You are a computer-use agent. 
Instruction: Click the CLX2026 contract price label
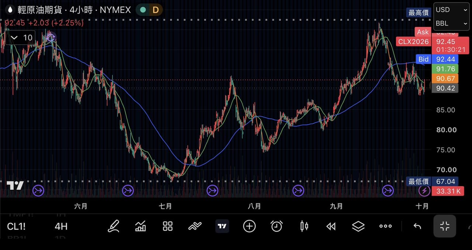(413, 41)
